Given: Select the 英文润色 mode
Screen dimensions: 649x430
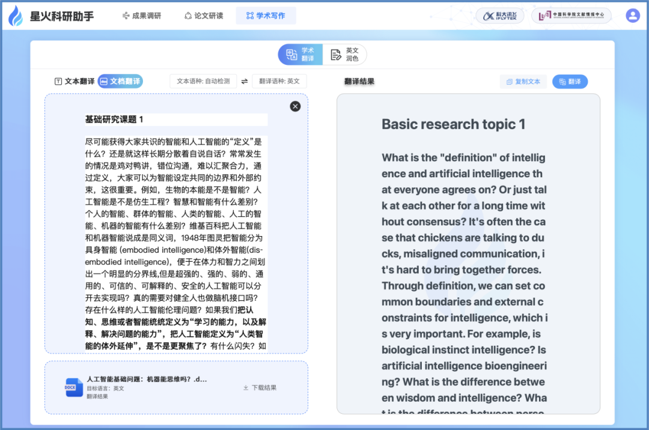Looking at the screenshot, I should [x=344, y=55].
